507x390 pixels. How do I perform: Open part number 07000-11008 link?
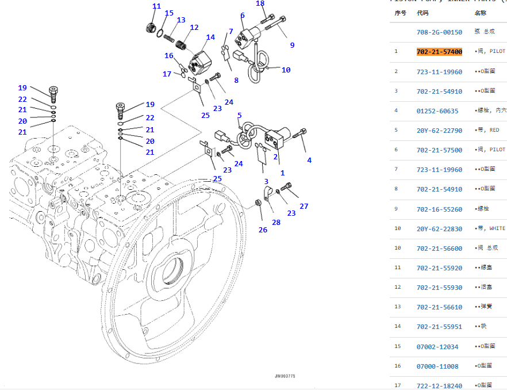click(437, 366)
